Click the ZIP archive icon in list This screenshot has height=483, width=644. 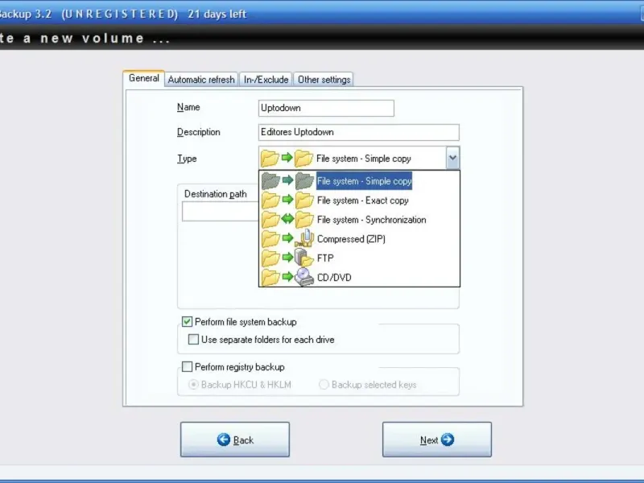305,238
